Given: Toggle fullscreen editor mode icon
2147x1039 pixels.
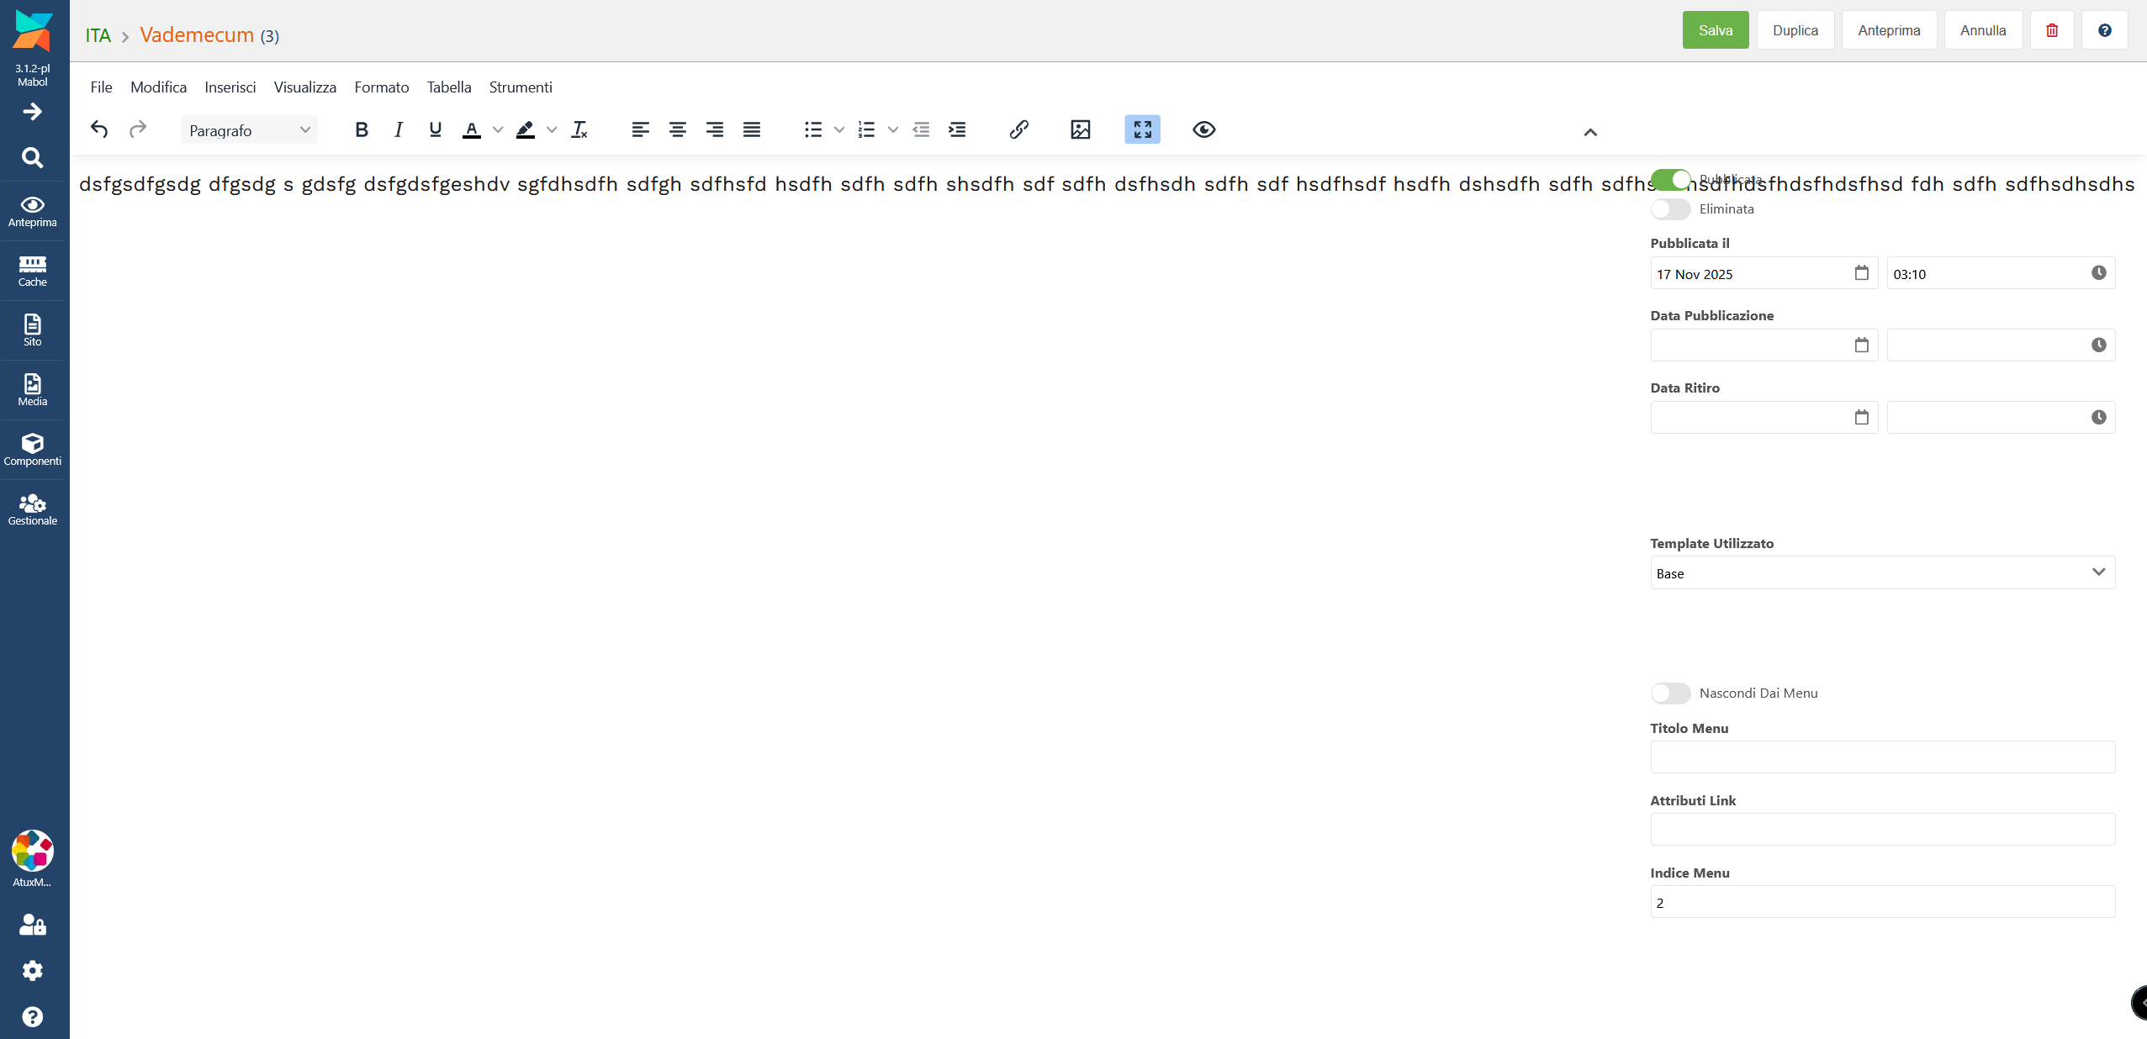Looking at the screenshot, I should point(1142,129).
